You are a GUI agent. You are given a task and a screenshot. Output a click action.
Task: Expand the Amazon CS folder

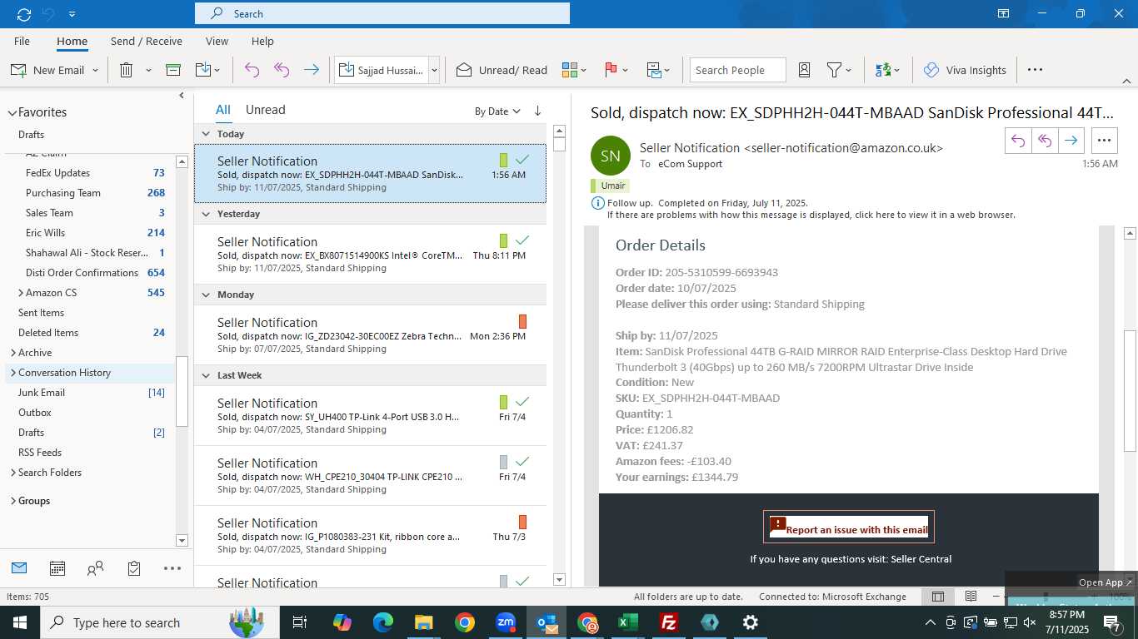click(21, 293)
